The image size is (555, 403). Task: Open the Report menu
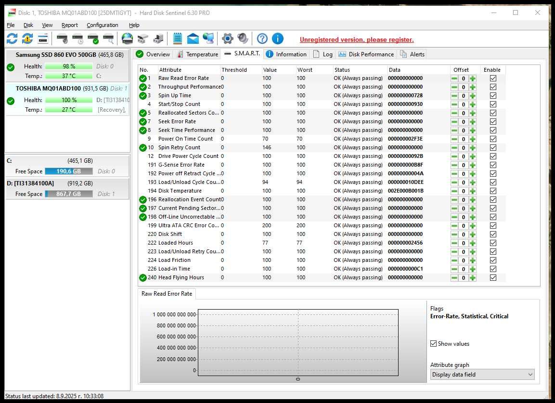[x=69, y=25]
